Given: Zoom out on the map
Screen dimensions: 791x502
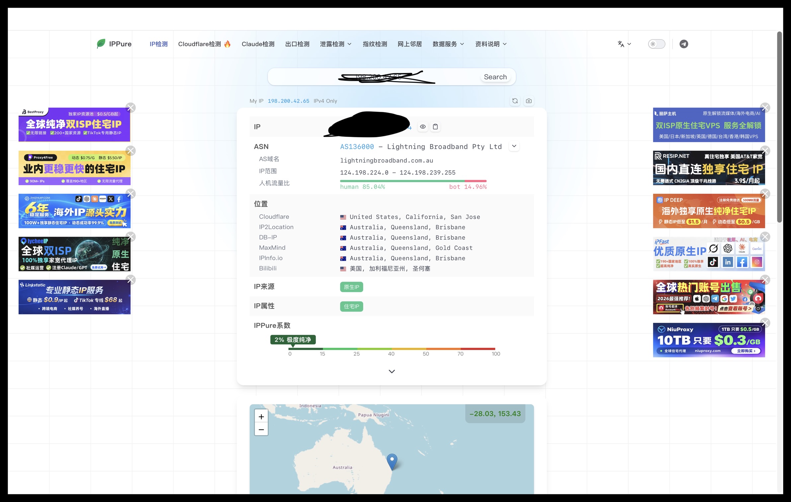Looking at the screenshot, I should (261, 429).
